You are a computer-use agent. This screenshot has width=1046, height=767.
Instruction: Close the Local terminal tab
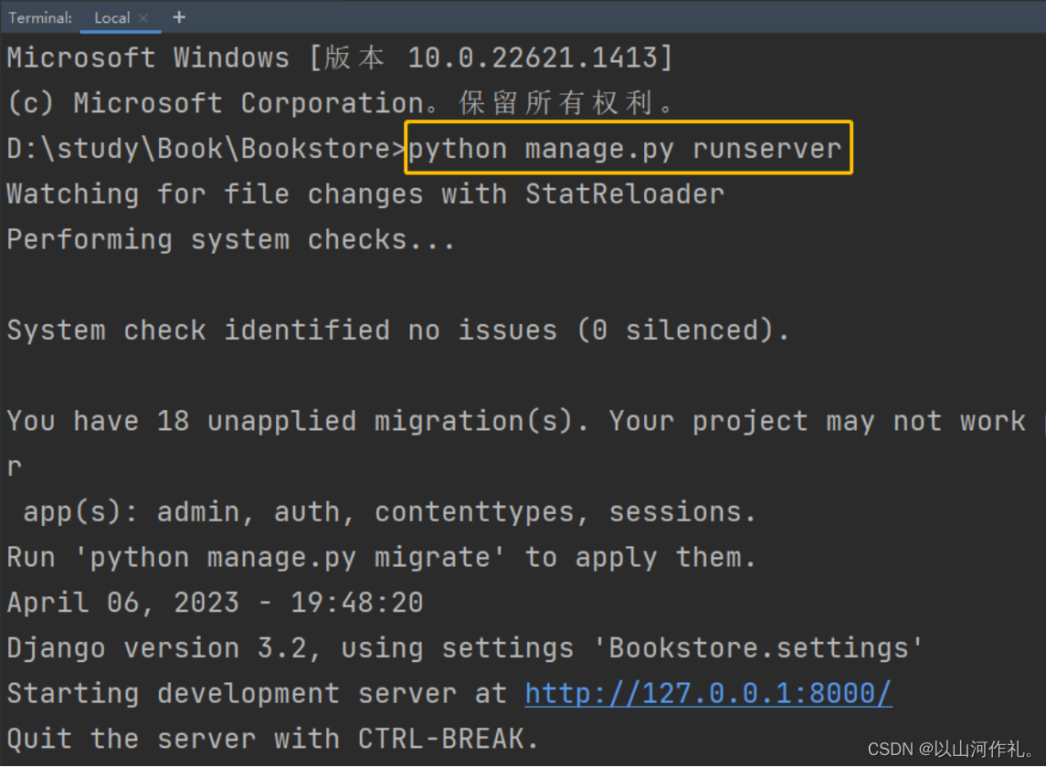pyautogui.click(x=143, y=18)
